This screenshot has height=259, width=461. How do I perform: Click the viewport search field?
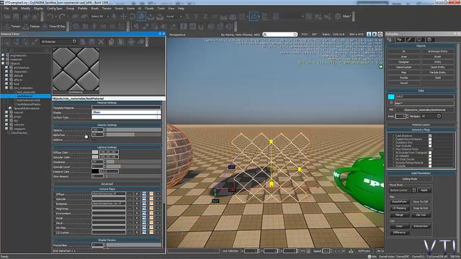[x=280, y=35]
